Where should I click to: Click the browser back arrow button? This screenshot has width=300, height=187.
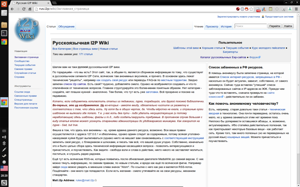pyautogui.click(x=12, y=9)
